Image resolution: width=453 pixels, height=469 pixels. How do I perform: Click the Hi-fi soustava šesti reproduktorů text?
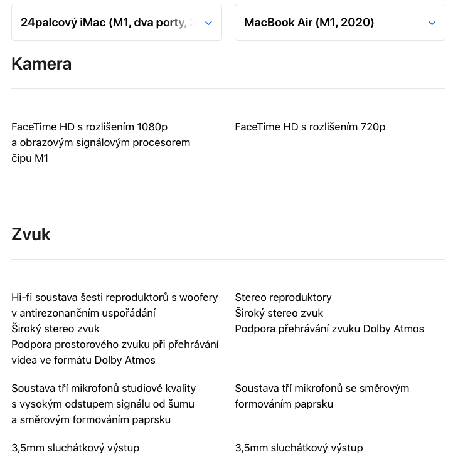point(114,305)
